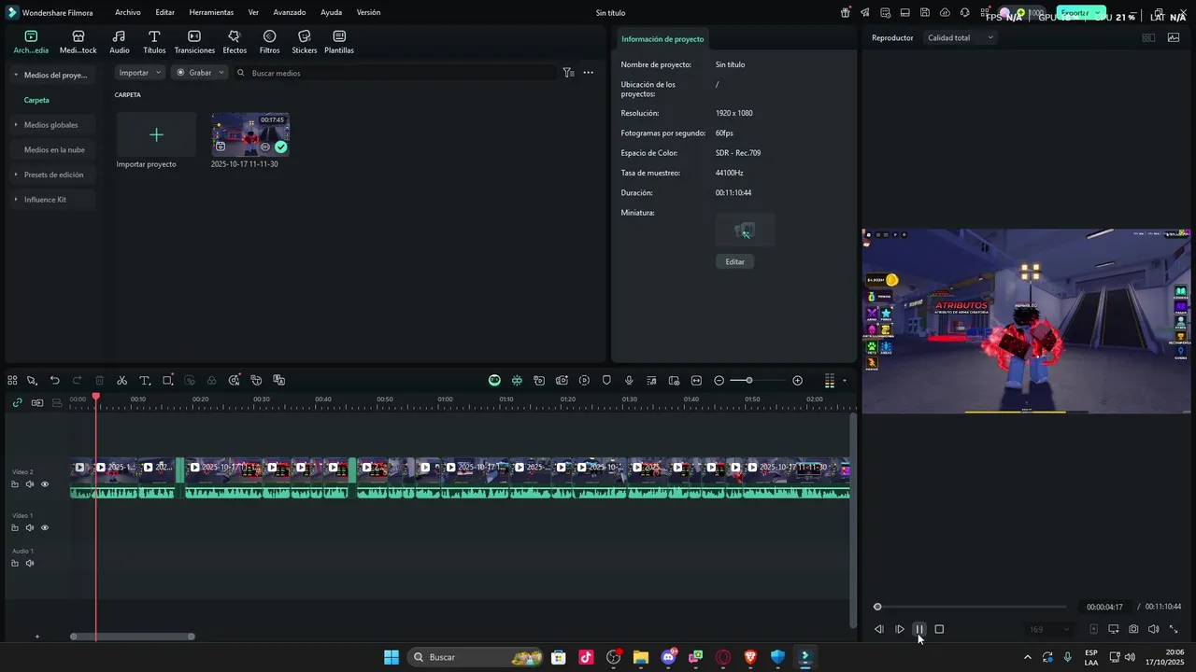The height and width of the screenshot is (672, 1196).
Task: Open the Archivo menu
Action: pos(128,12)
